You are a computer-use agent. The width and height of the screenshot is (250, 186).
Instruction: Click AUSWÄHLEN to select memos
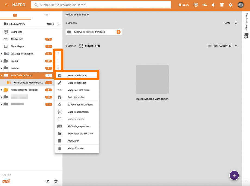pos(90,46)
